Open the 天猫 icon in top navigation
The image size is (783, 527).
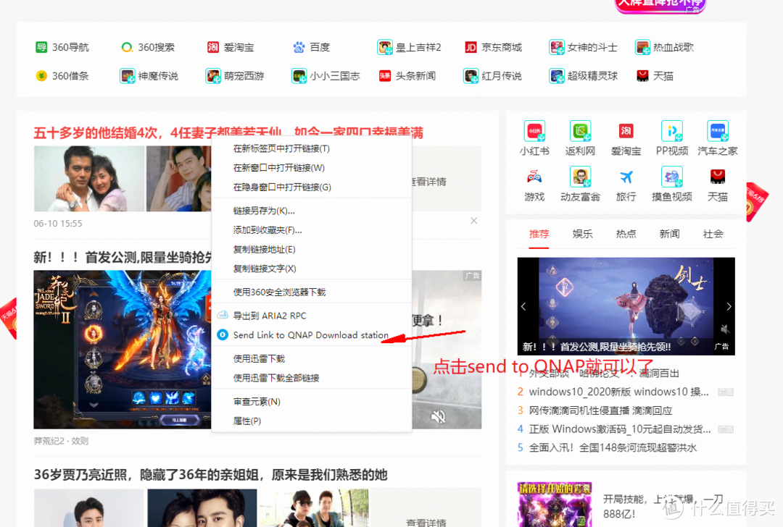642,76
